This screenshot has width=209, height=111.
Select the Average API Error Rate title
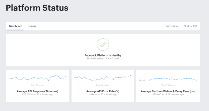click(x=103, y=91)
